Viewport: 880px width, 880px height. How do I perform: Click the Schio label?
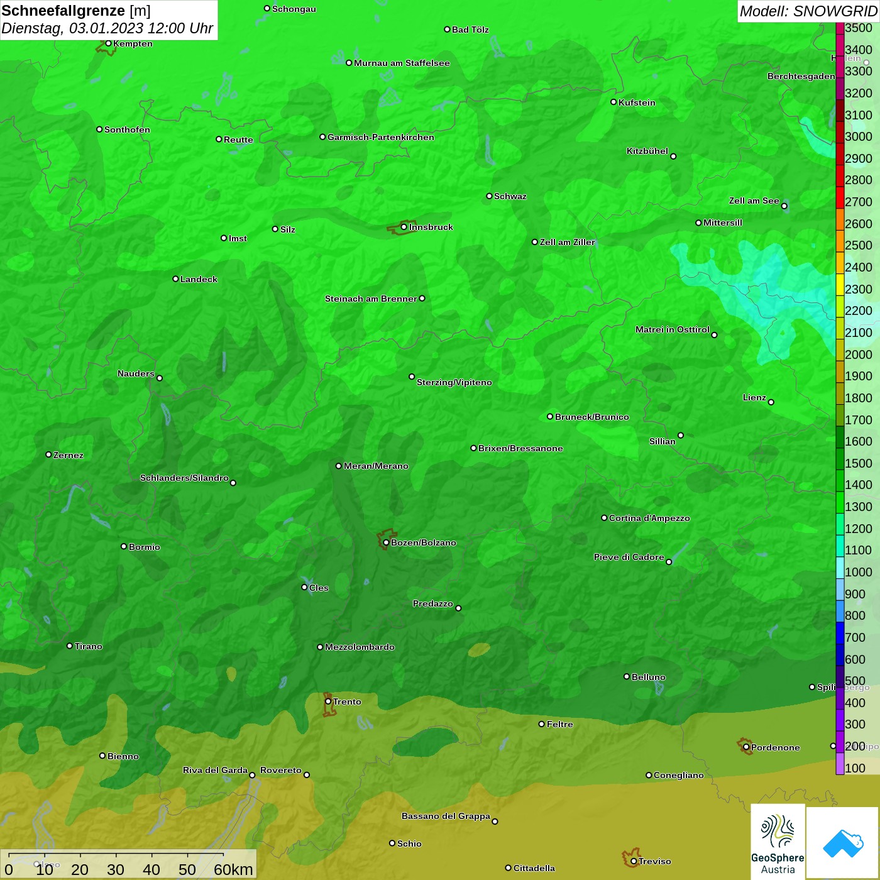pos(409,844)
